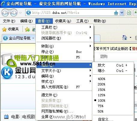Click the 团购 link on the page
Image resolution: width=137 pixels, height=121 pixels.
[x=104, y=57]
